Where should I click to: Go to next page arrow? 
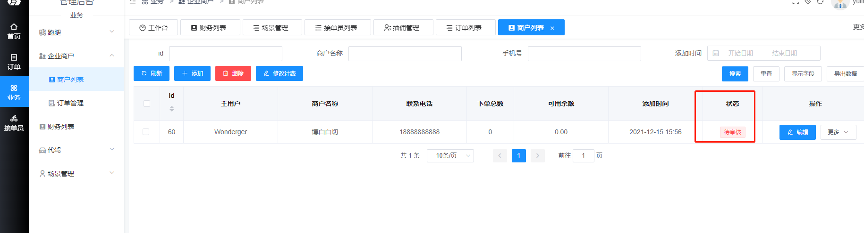point(537,155)
